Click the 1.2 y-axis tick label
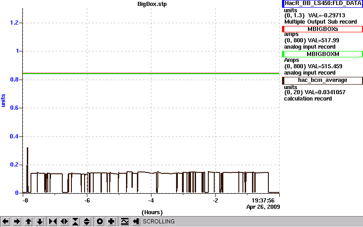The image size is (363, 227). pyautogui.click(x=15, y=23)
